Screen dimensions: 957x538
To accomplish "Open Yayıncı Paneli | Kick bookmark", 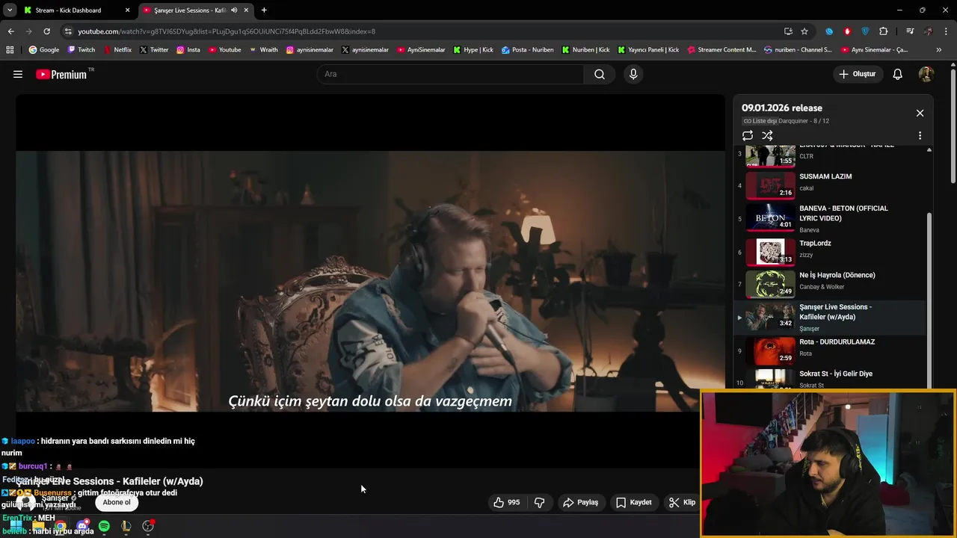I will pos(647,50).
